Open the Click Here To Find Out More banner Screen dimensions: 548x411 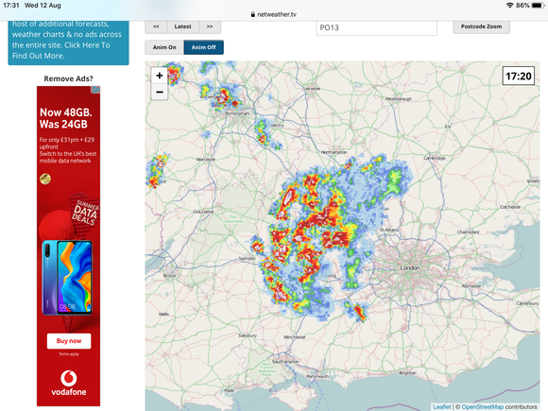[68, 43]
